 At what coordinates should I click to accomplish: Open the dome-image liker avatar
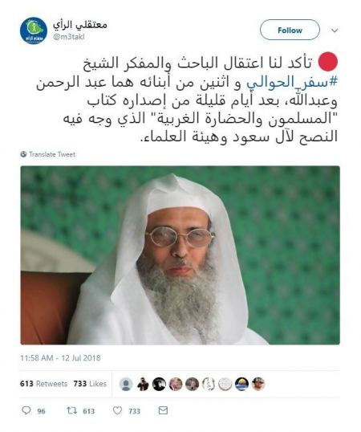pos(241,384)
